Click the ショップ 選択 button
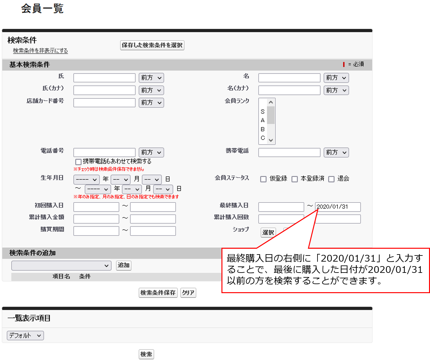The height and width of the screenshot is (362, 430). pos(268,232)
